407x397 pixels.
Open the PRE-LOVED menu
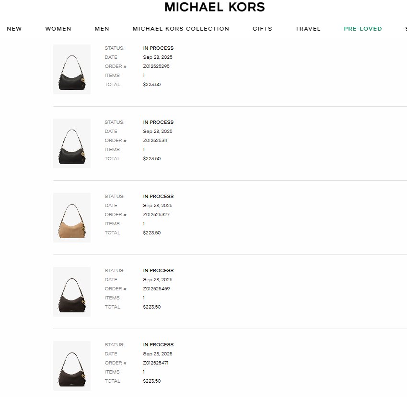click(363, 29)
